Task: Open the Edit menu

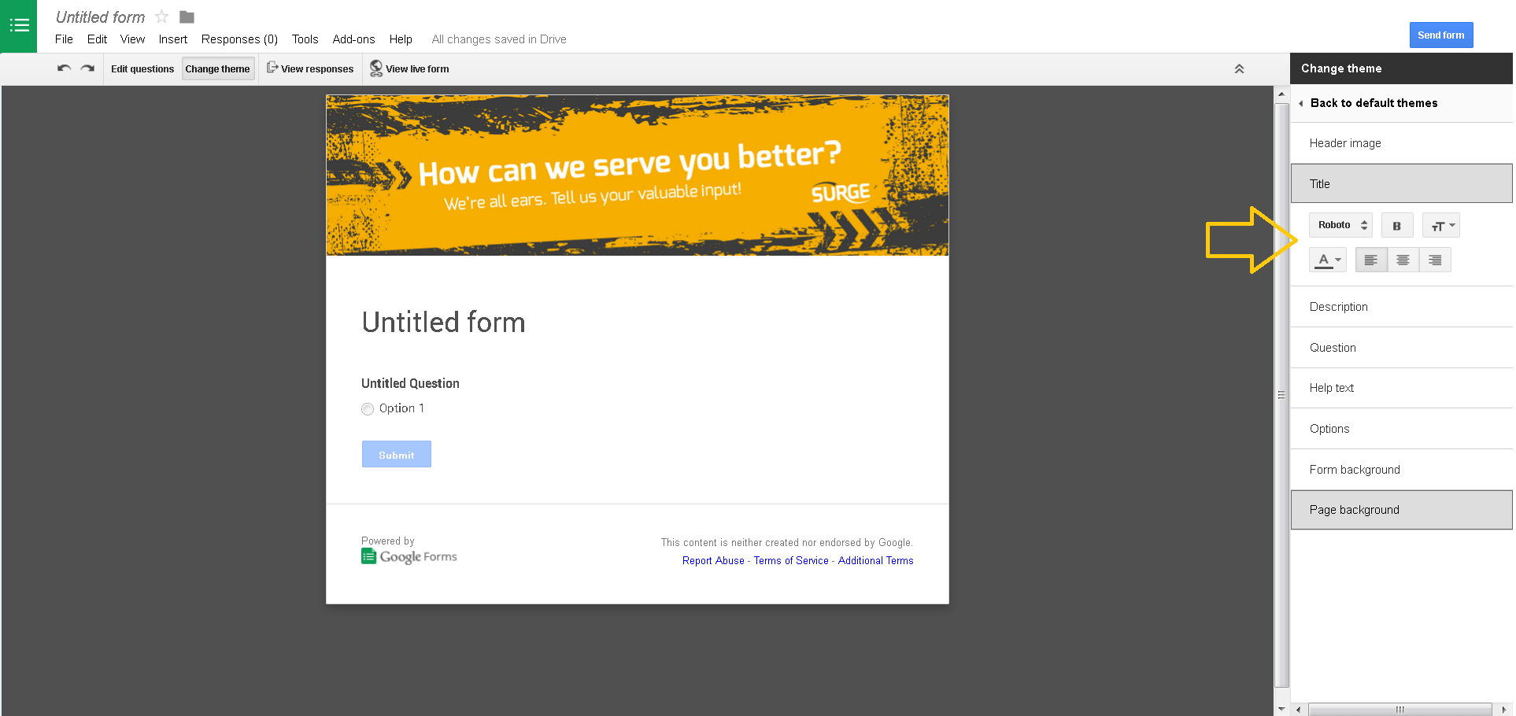Action: click(x=97, y=39)
